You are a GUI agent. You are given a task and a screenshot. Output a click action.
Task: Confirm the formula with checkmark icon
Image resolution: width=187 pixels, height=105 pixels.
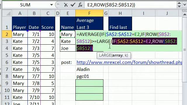pyautogui.click(x=73, y=5)
